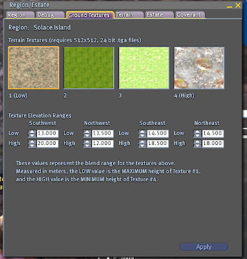
Task: Switch to the Debug tab
Action: pyautogui.click(x=50, y=15)
